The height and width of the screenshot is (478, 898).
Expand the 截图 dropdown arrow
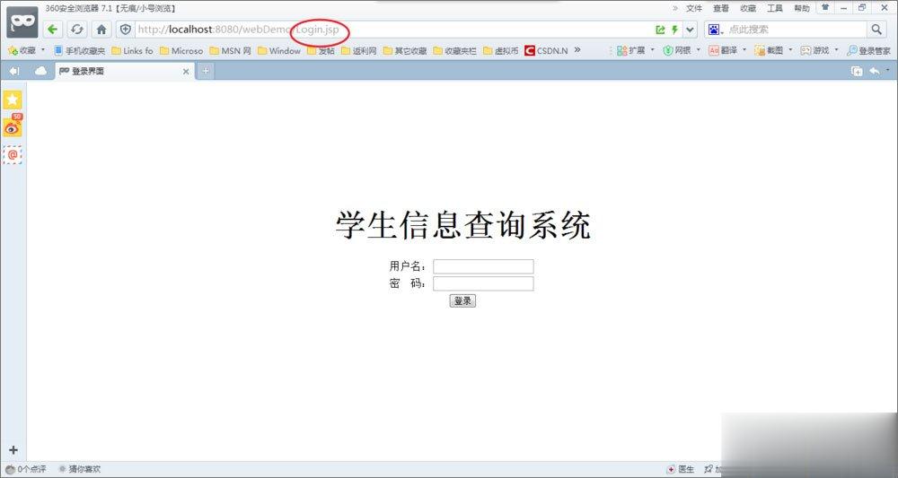pos(791,50)
